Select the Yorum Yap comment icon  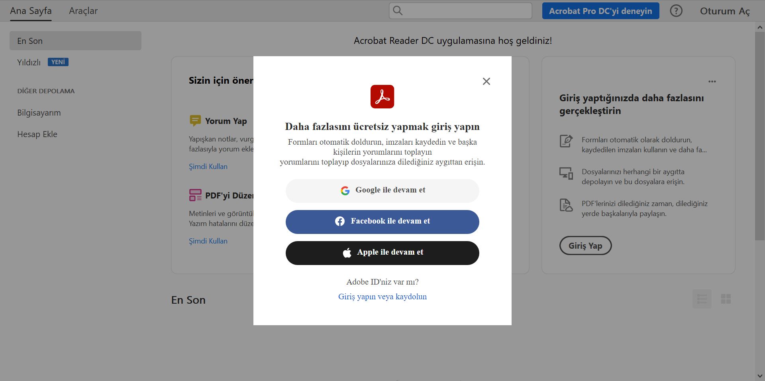(x=195, y=120)
